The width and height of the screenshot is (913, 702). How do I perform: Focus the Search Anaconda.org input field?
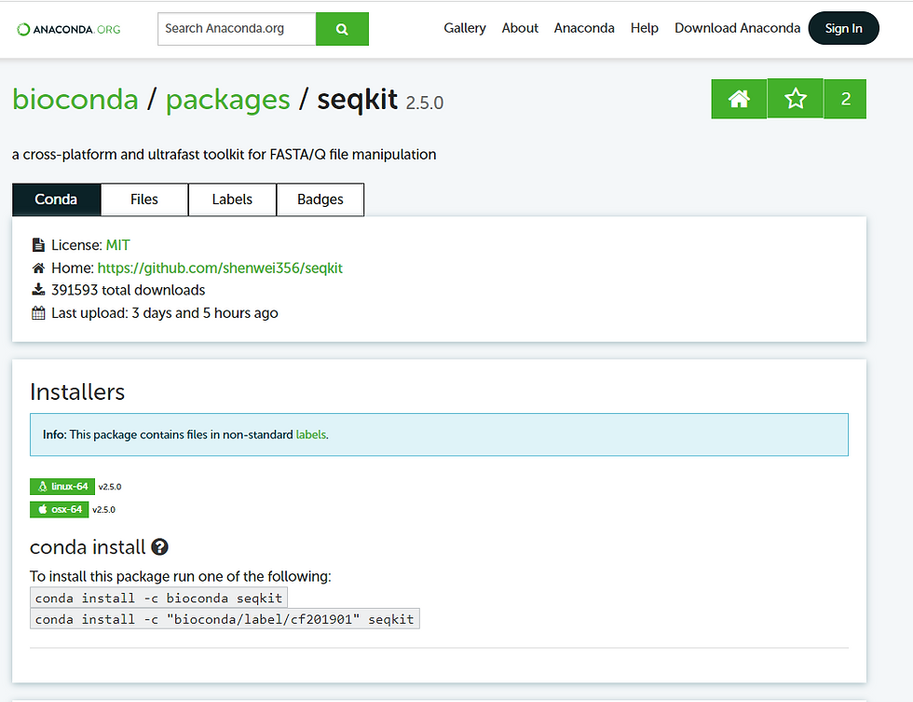coord(237,29)
